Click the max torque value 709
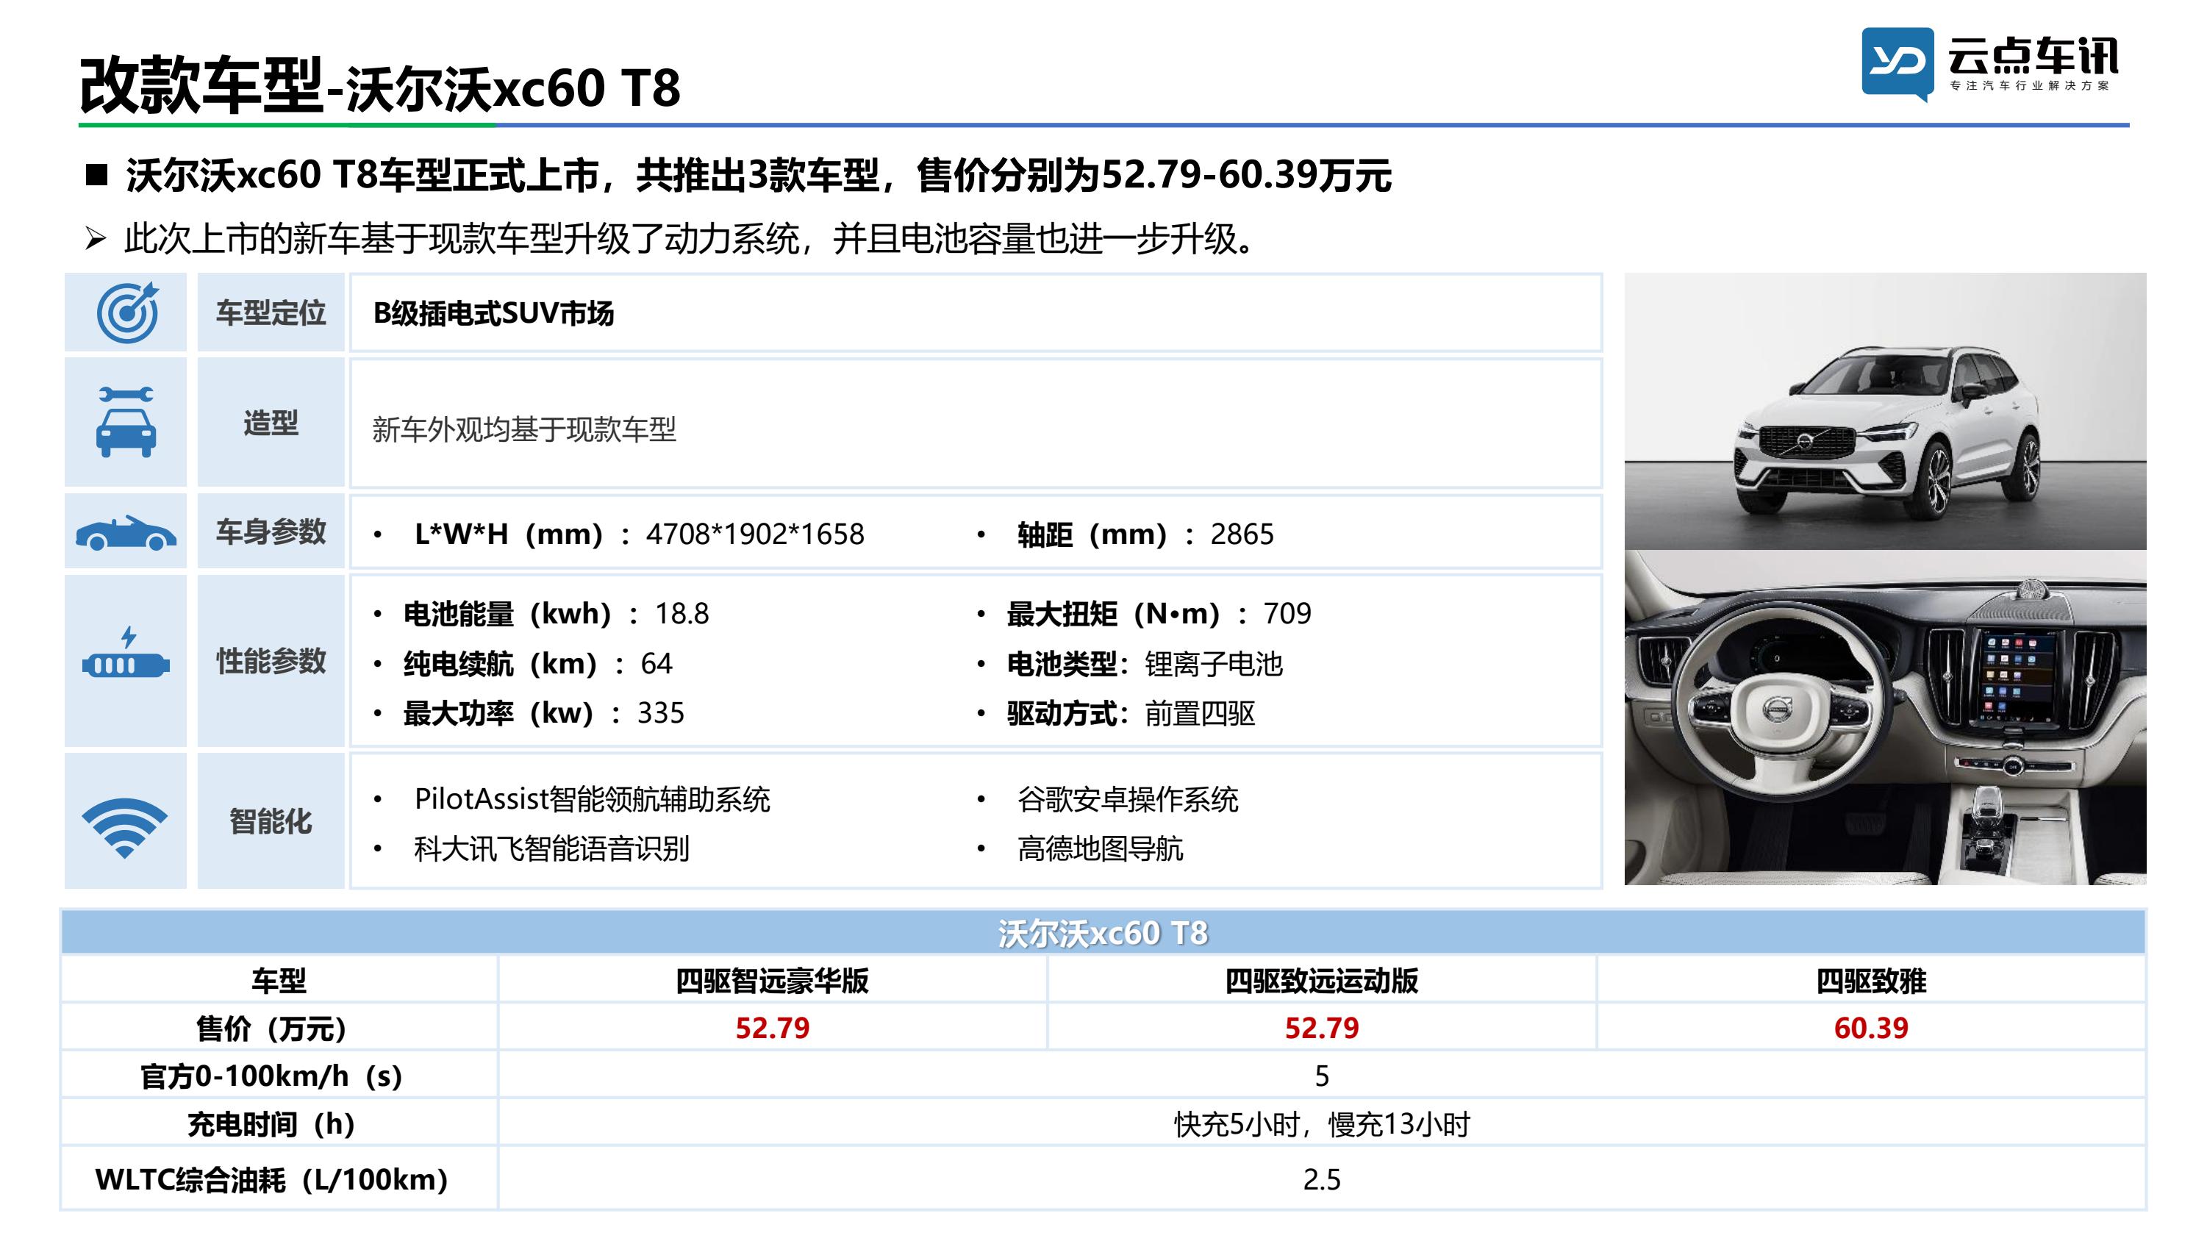Image resolution: width=2207 pixels, height=1241 pixels. point(1287,614)
